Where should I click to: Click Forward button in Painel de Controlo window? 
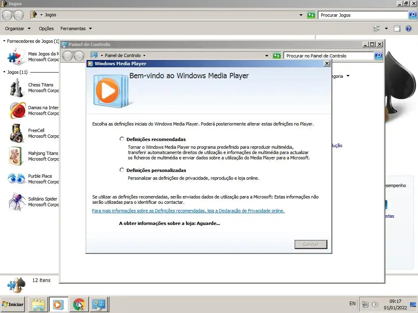tap(79, 55)
